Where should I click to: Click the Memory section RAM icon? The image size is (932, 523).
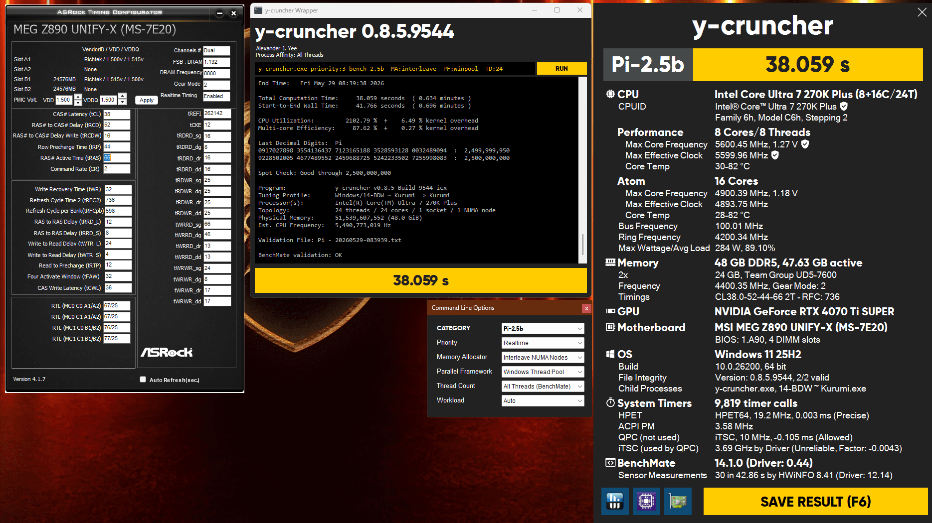(610, 262)
